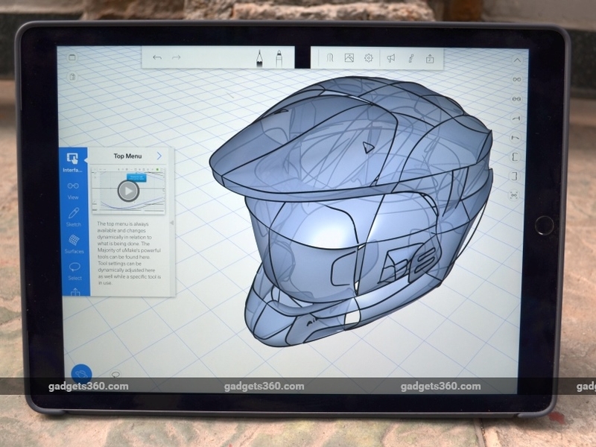Image resolution: width=596 pixels, height=447 pixels.
Task: Tap the undo arrow in top toolbar
Action: (x=157, y=57)
